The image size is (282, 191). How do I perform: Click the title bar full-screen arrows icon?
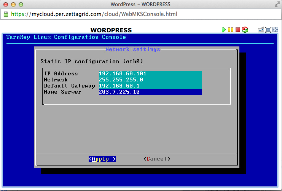coord(277,5)
